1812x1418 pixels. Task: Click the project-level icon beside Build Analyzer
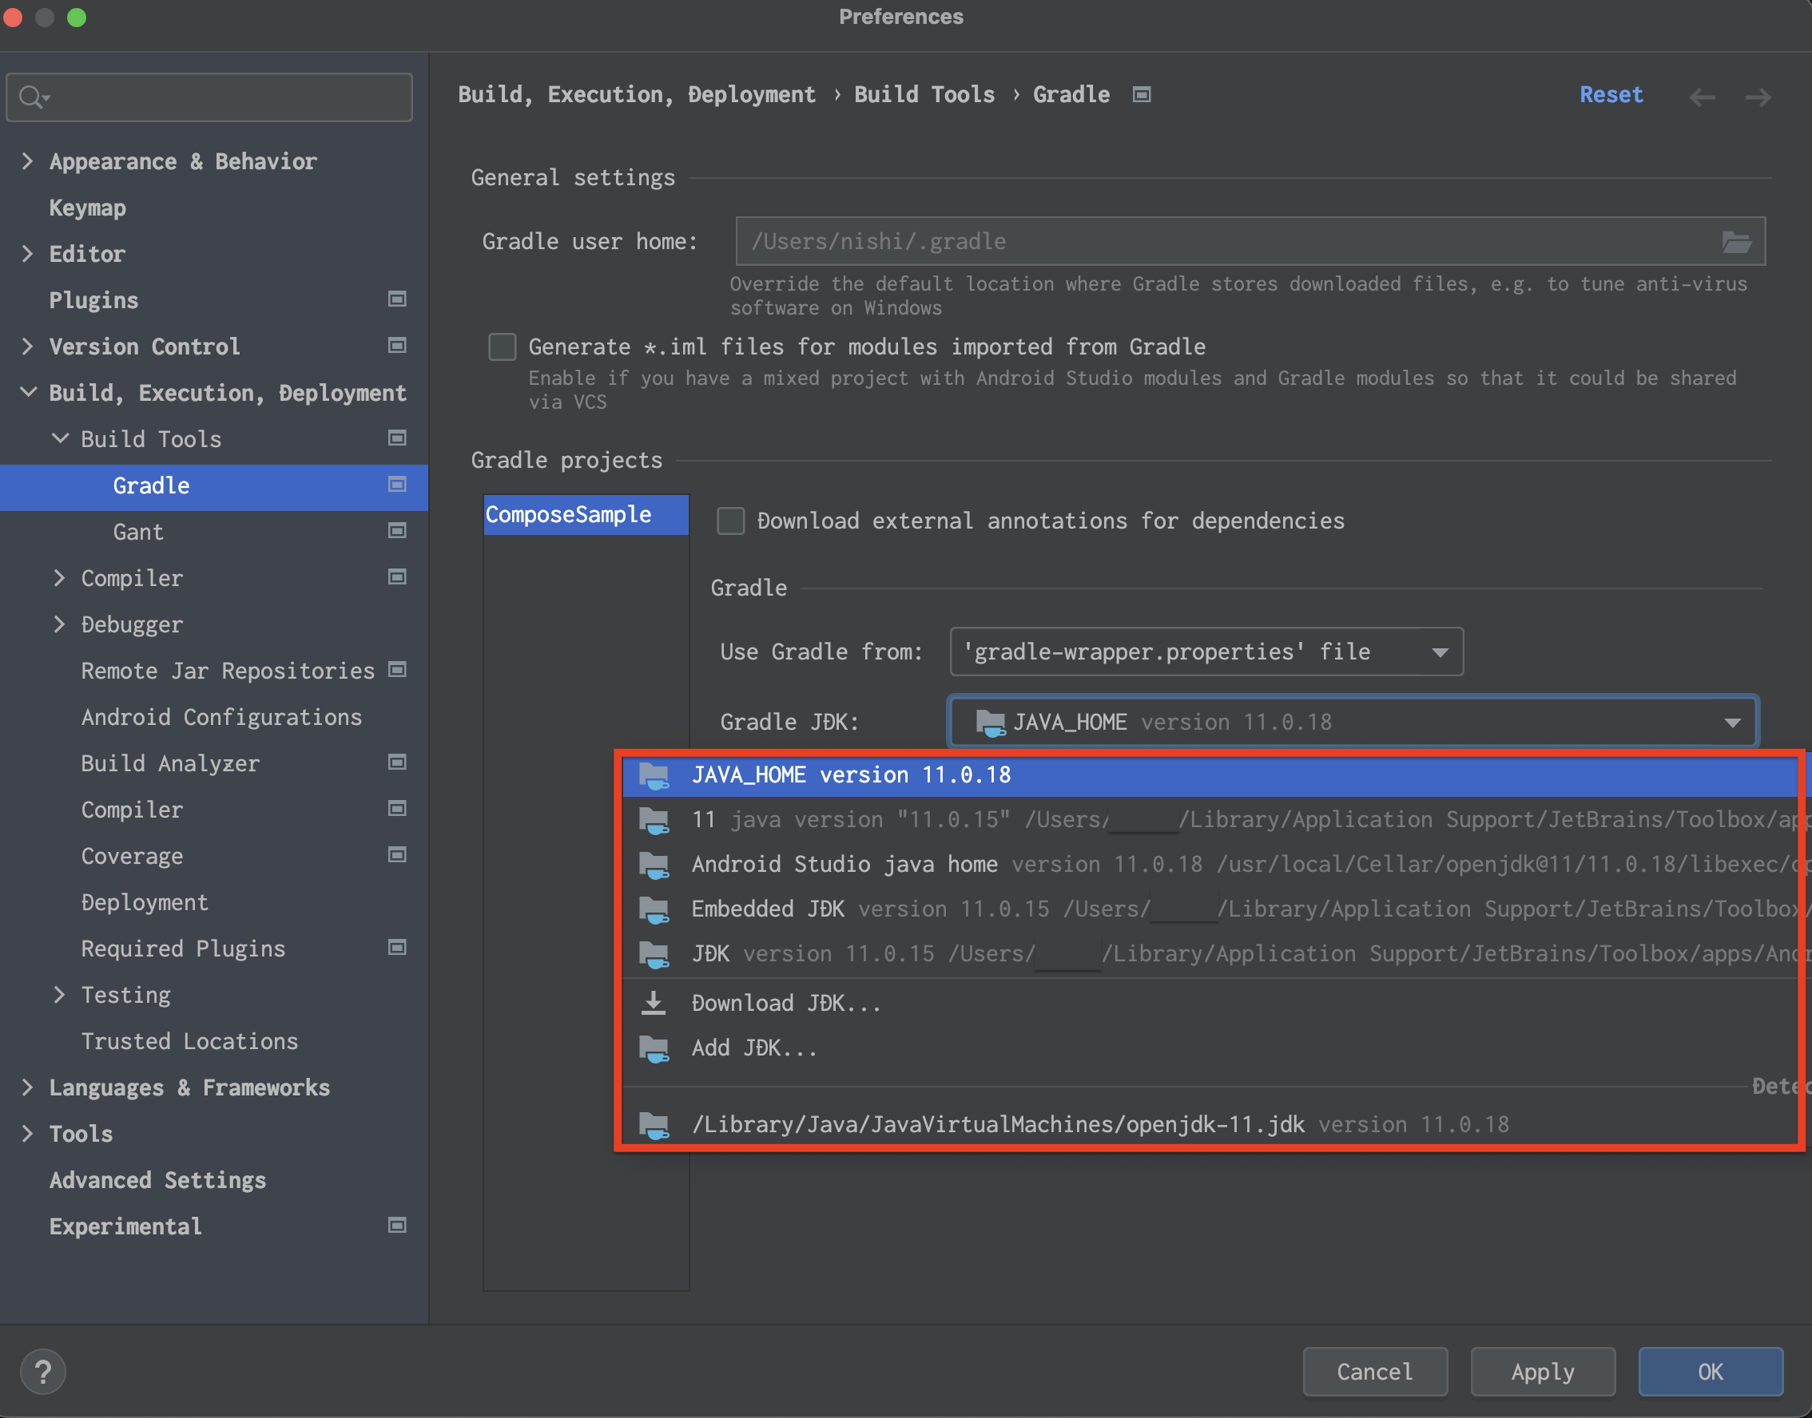(397, 763)
